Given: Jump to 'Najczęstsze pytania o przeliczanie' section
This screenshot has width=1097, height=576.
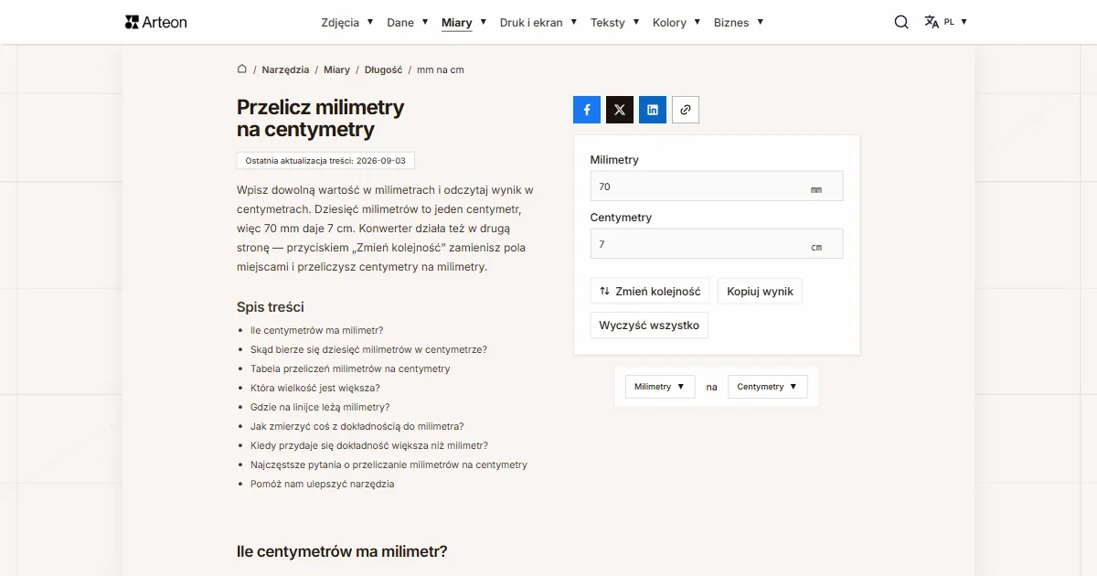Looking at the screenshot, I should pyautogui.click(x=389, y=464).
